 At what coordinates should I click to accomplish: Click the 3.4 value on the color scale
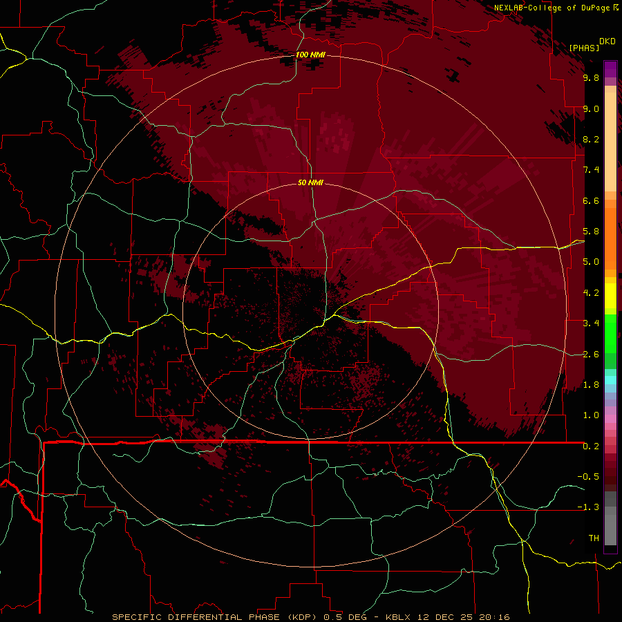pos(591,323)
